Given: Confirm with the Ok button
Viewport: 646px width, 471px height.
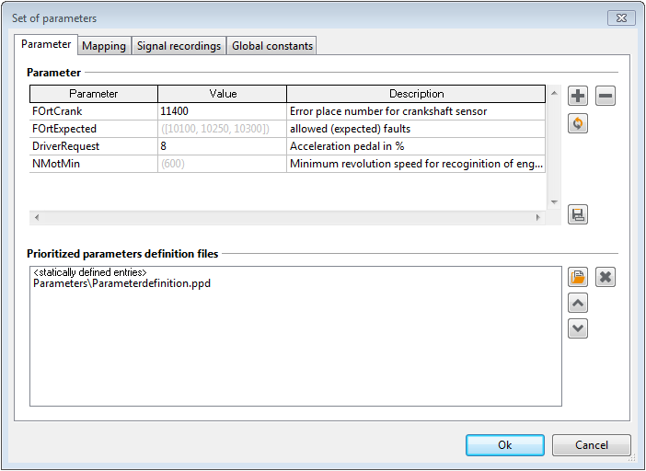Looking at the screenshot, I should coord(505,445).
